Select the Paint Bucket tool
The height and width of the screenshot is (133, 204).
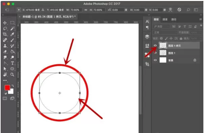pyautogui.click(x=12, y=51)
